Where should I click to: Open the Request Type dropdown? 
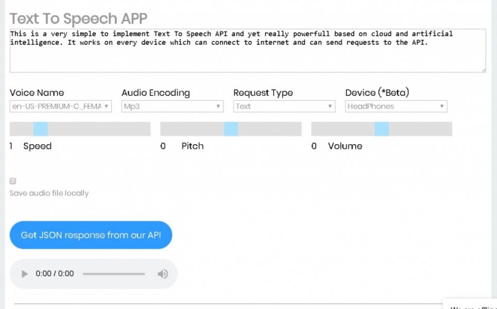coord(284,107)
